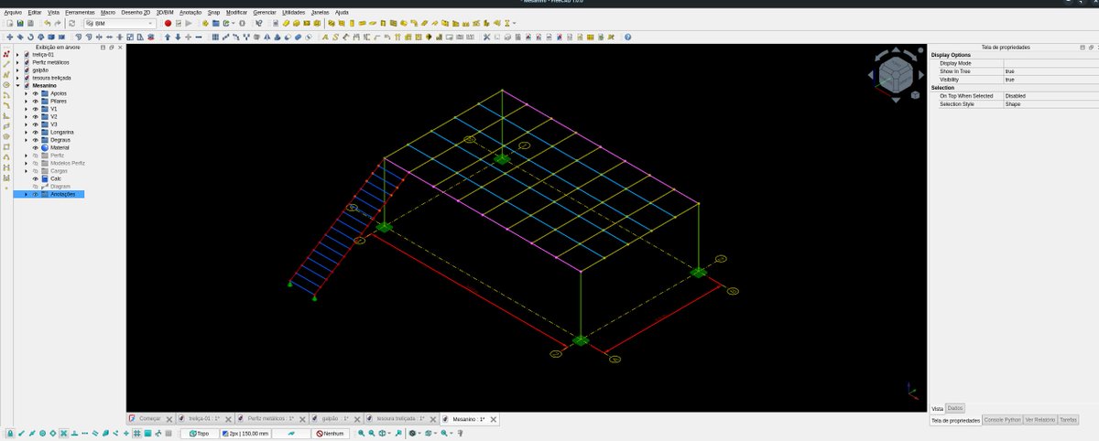Viewport: 1099px width, 441px height.
Task: Click the Save document icon
Action: [x=30, y=23]
